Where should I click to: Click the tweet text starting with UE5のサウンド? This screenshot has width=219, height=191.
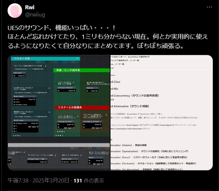(108, 37)
